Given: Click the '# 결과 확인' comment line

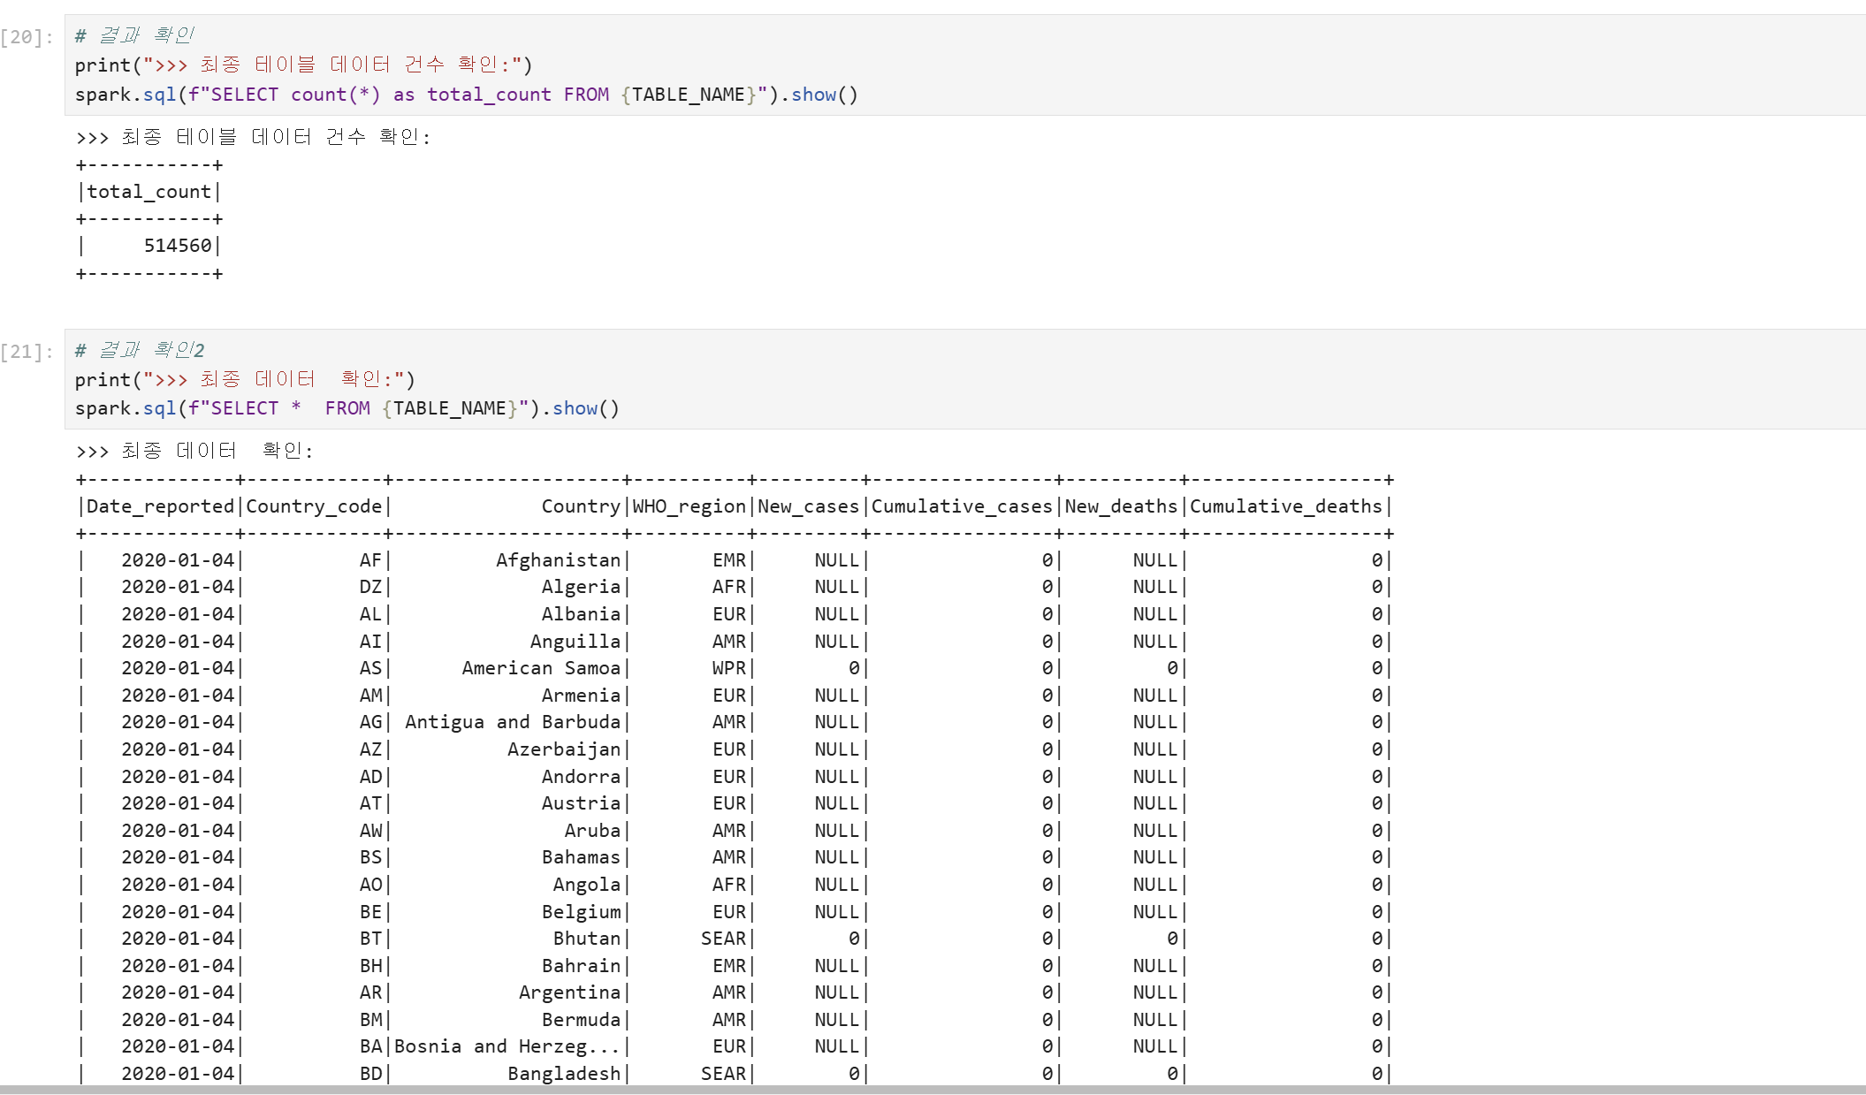Looking at the screenshot, I should point(134,35).
